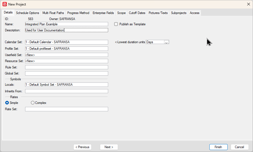Click in the project Name field

pos(66,24)
